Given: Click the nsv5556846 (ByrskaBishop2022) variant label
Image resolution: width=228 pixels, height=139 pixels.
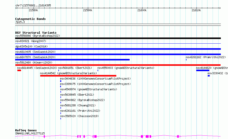Looking at the screenshot, I should tap(38, 36).
